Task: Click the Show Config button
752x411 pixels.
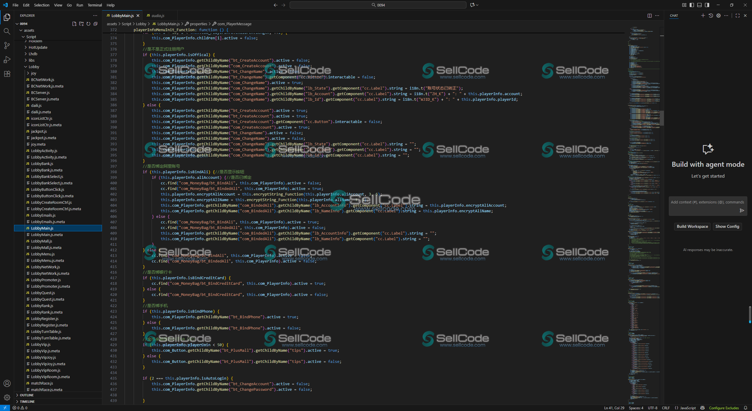Action: click(727, 226)
